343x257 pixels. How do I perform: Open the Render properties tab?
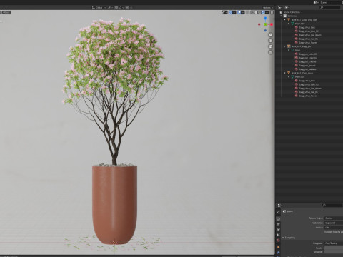278,219
